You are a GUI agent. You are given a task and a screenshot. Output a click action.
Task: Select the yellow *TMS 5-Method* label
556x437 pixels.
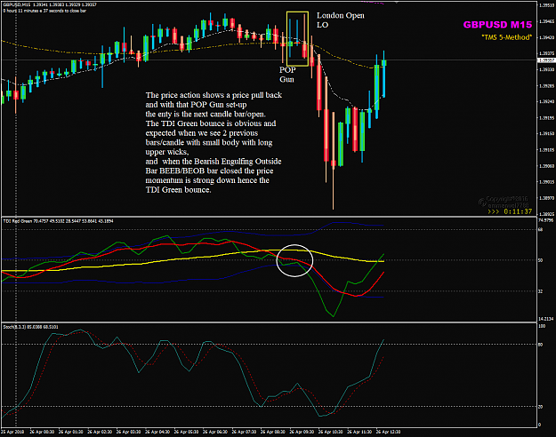(x=507, y=37)
